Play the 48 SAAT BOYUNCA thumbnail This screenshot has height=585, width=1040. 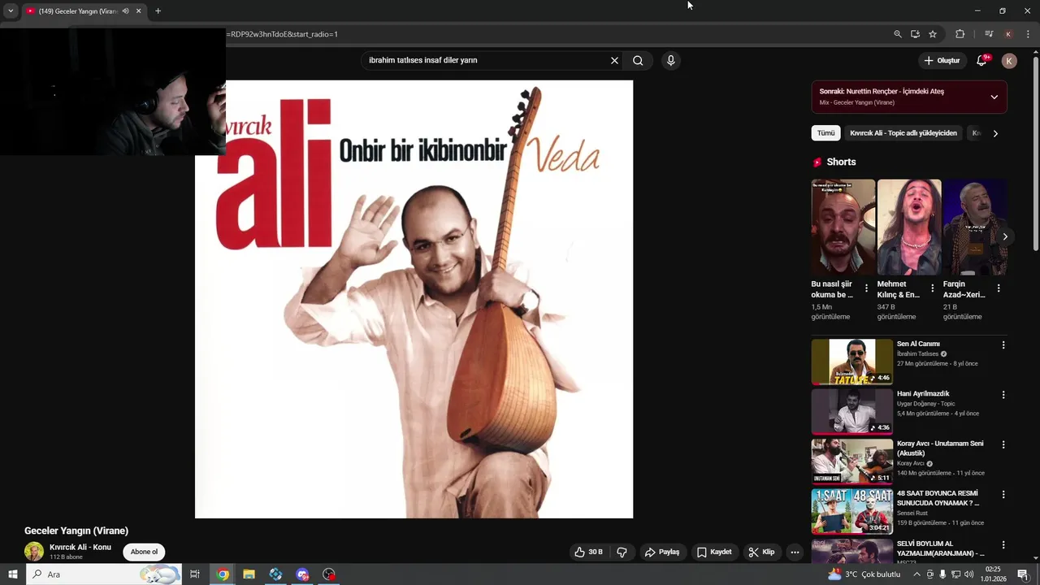coord(851,511)
